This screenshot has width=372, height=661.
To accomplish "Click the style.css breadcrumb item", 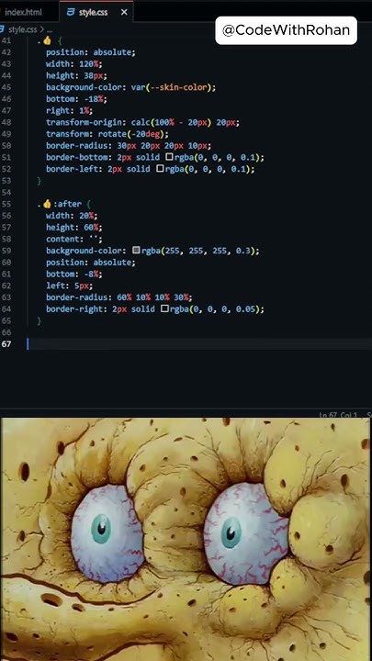I will pos(22,29).
